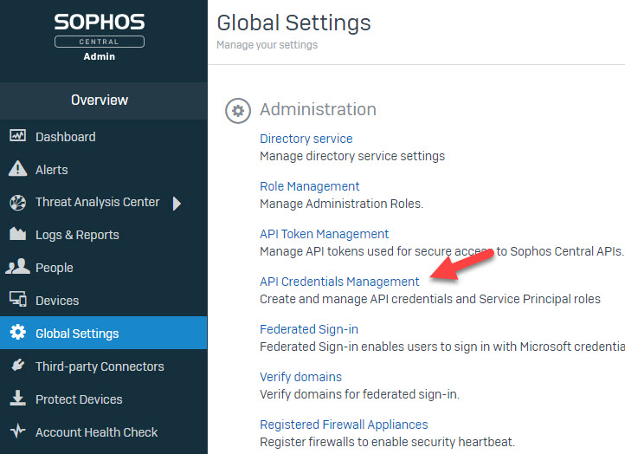
Task: Click the 'Manage your settings' subtitle
Action: pos(267,45)
